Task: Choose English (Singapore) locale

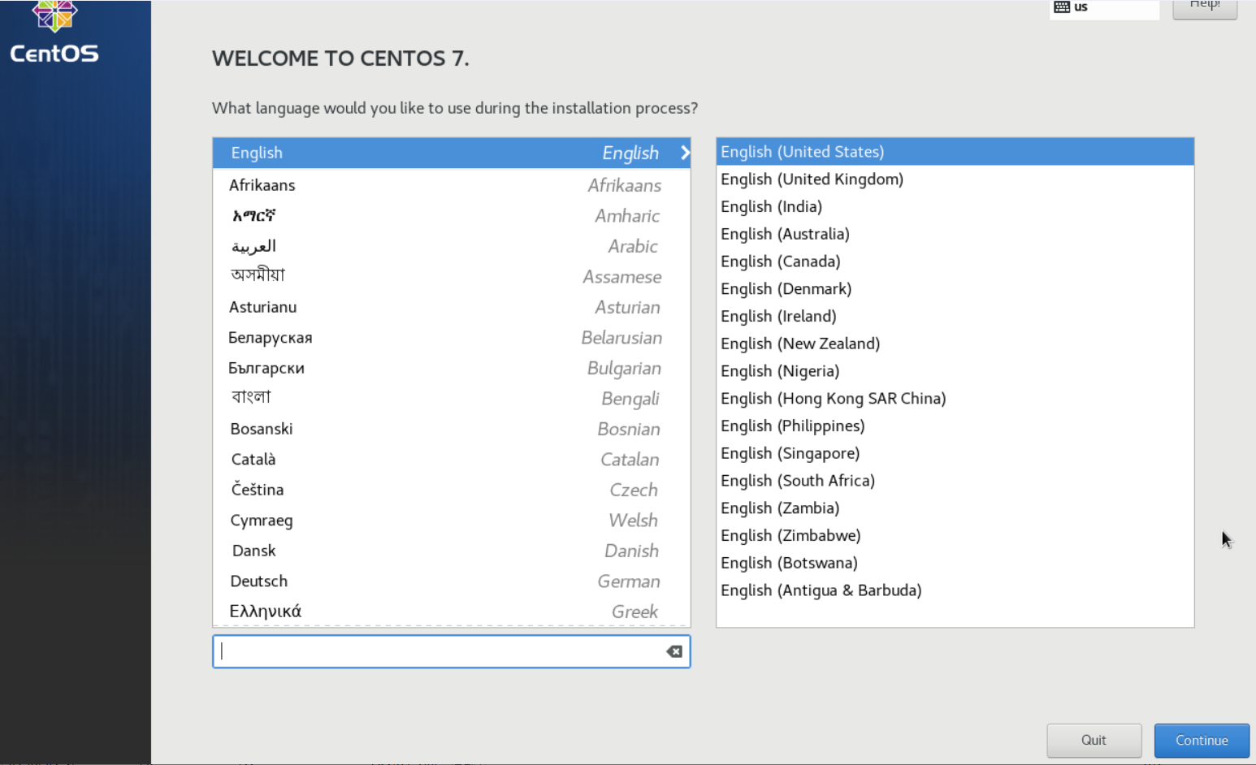Action: [955, 453]
